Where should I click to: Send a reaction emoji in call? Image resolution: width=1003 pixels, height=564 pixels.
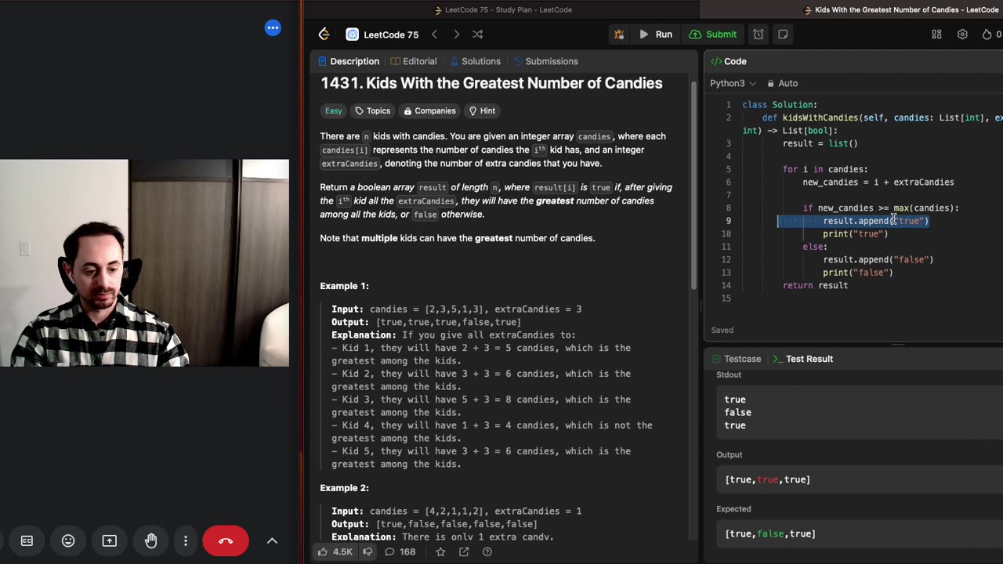(x=68, y=540)
